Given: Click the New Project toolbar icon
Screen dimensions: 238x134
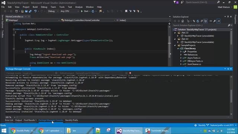Looking at the screenshot, I should click(16, 11).
